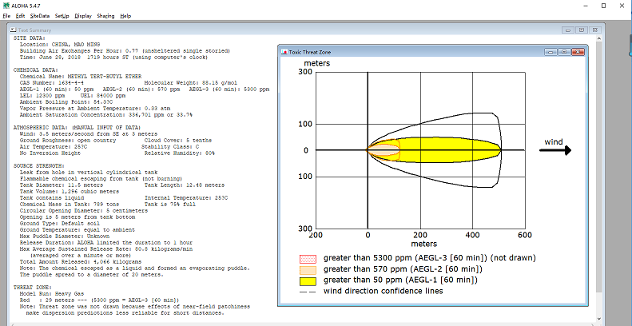Click the 'CAS Number: 1634-4-4' text
Image resolution: width=632 pixels, height=326 pixels.
pos(52,82)
